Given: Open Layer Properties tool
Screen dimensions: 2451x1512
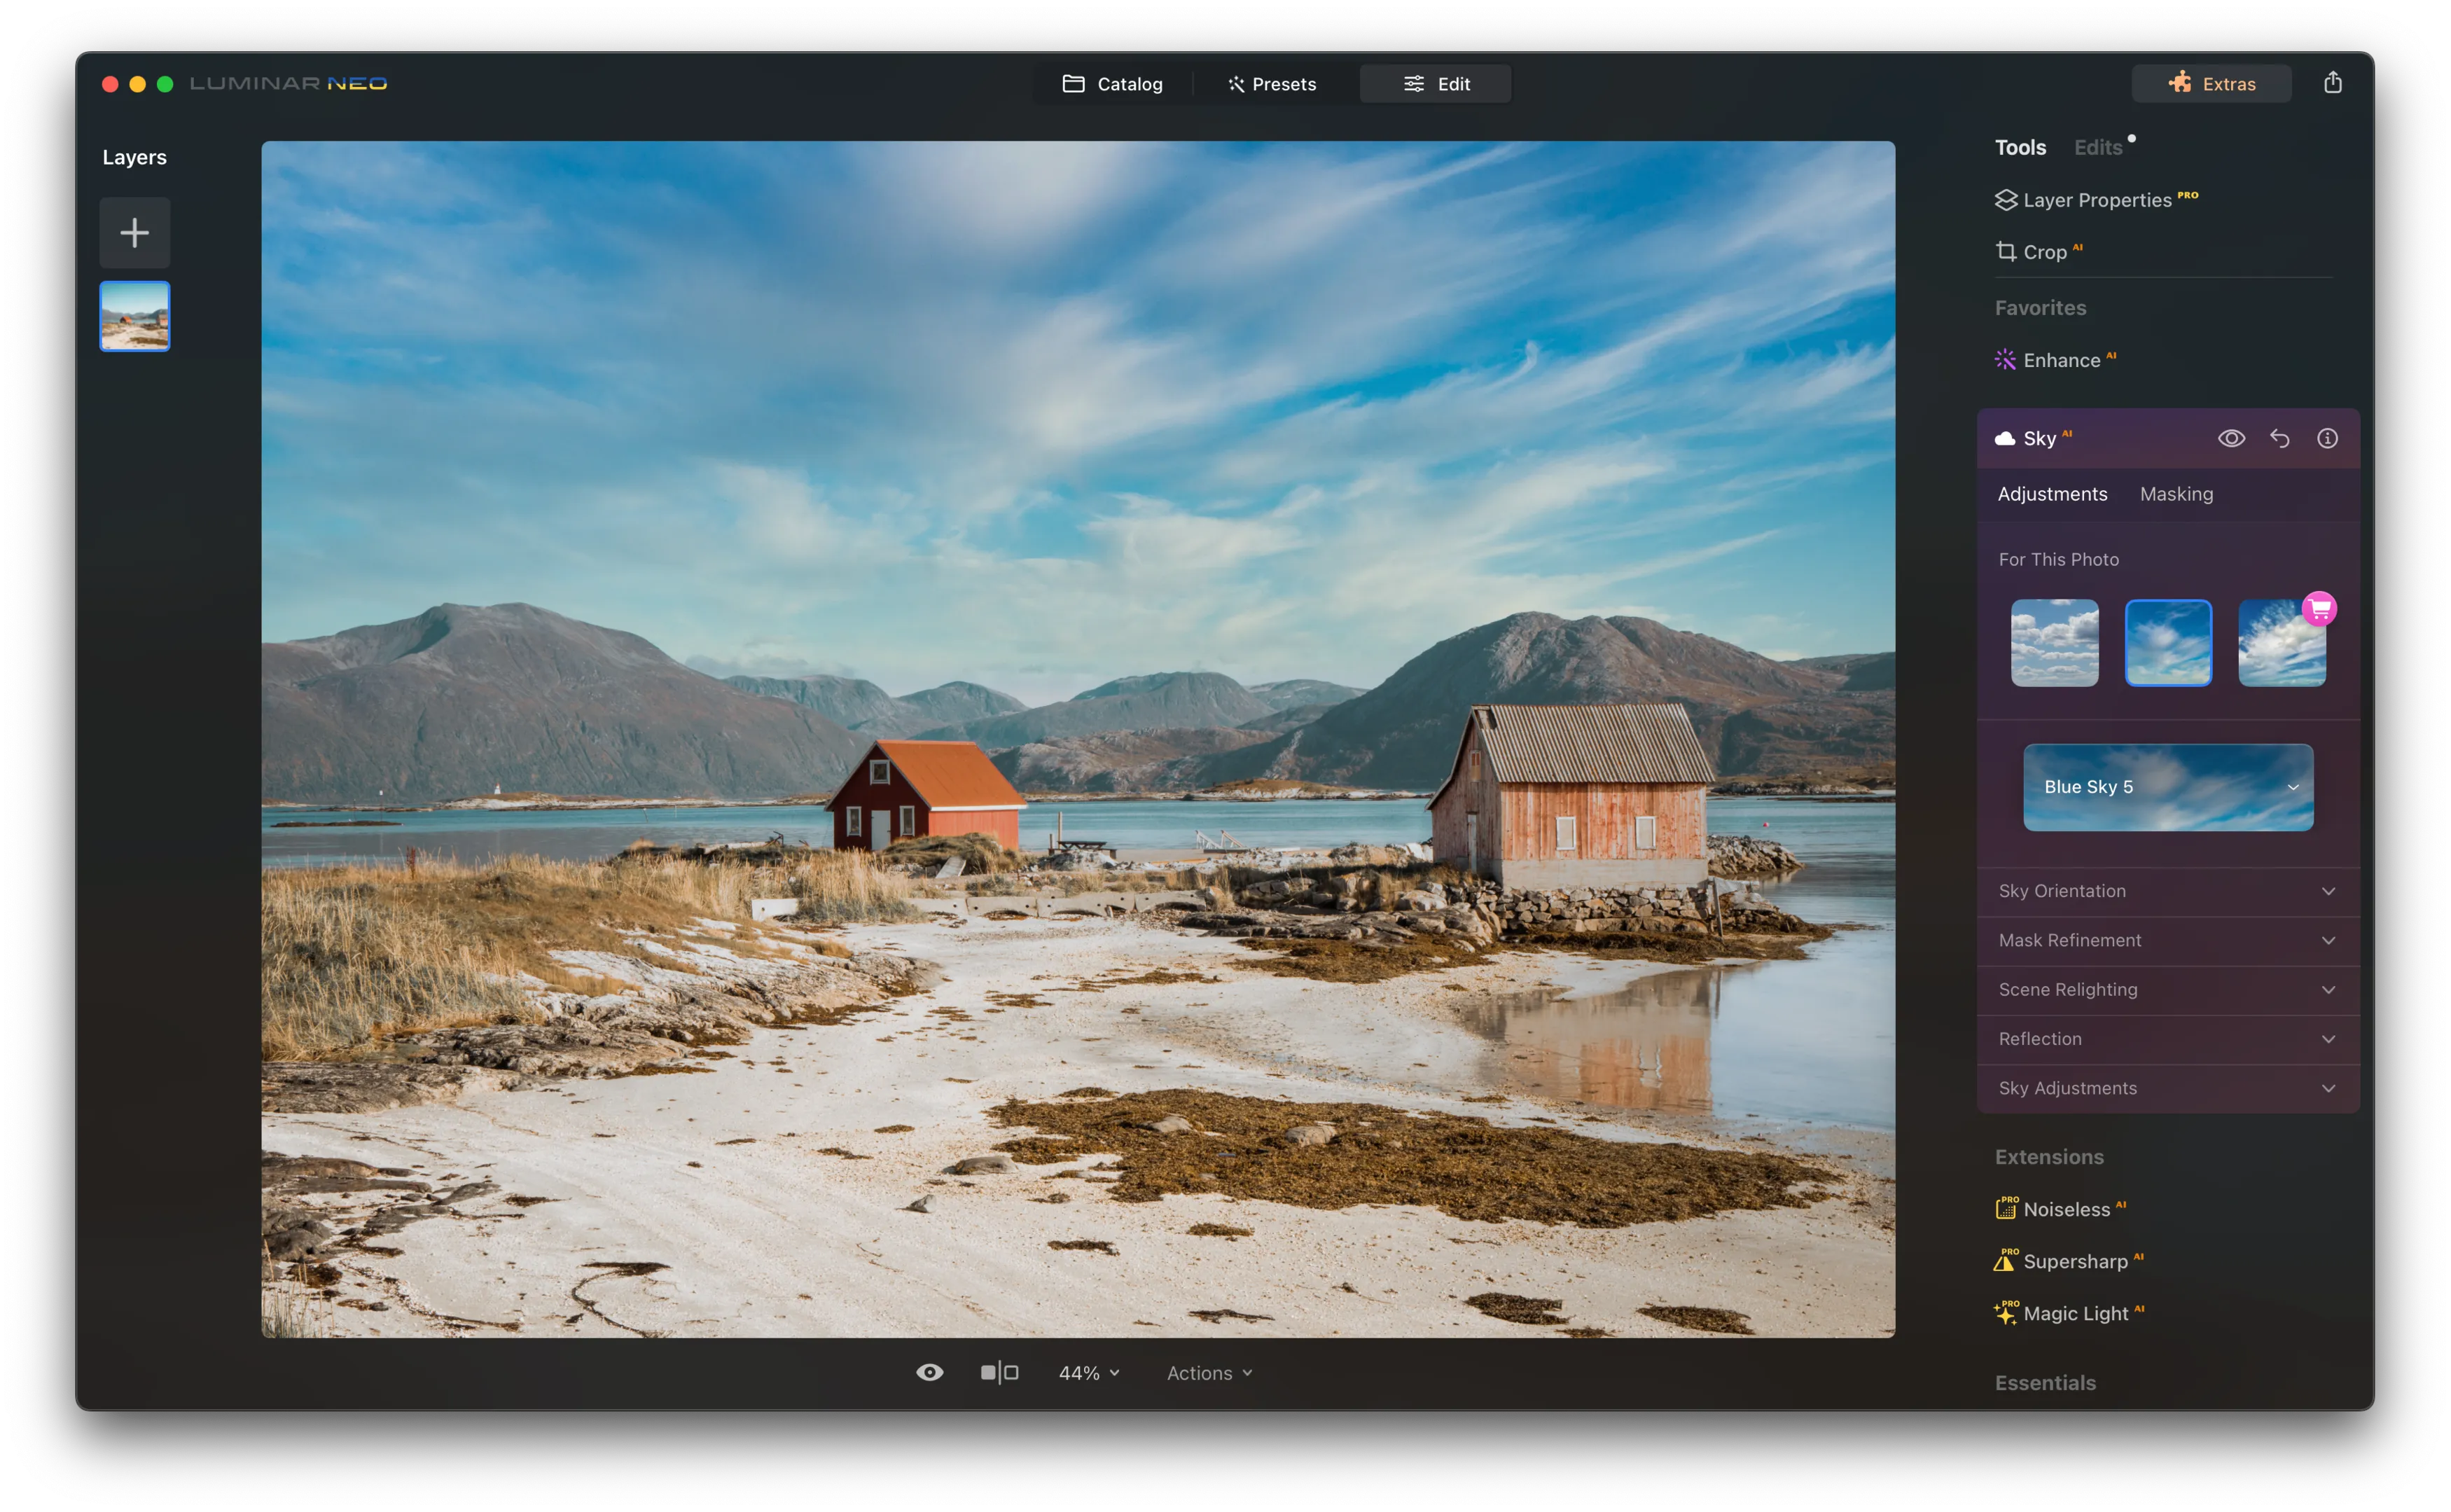Looking at the screenshot, I should (2095, 200).
